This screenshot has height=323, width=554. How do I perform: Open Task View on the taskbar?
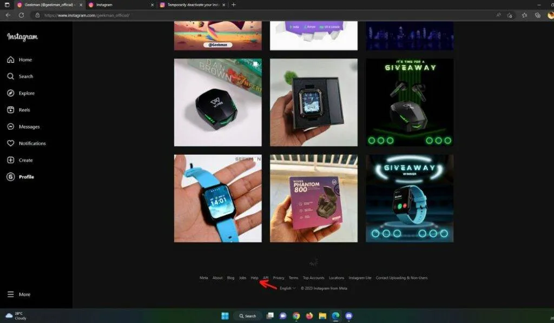[271, 316]
